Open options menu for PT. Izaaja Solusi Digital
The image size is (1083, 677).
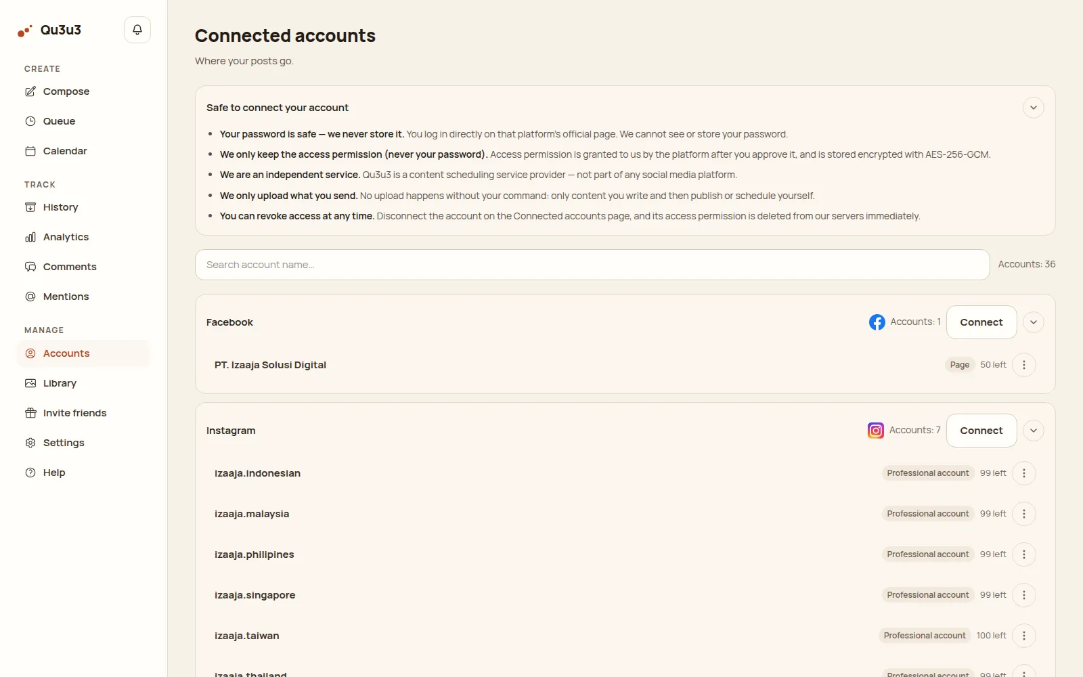point(1024,365)
